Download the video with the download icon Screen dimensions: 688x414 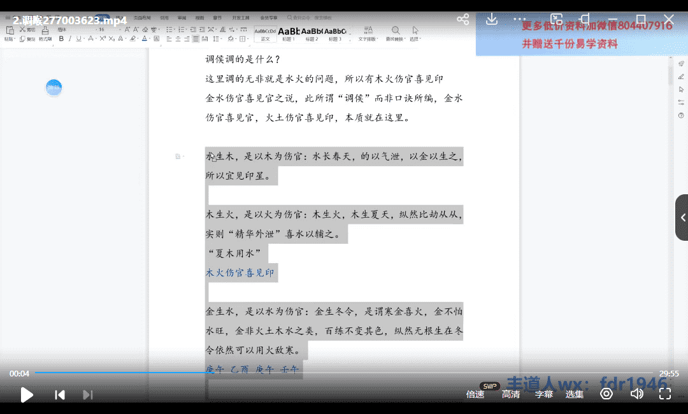492,19
